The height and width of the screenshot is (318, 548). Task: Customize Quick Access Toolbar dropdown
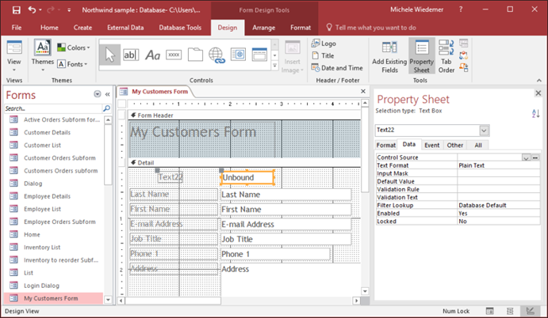[69, 10]
